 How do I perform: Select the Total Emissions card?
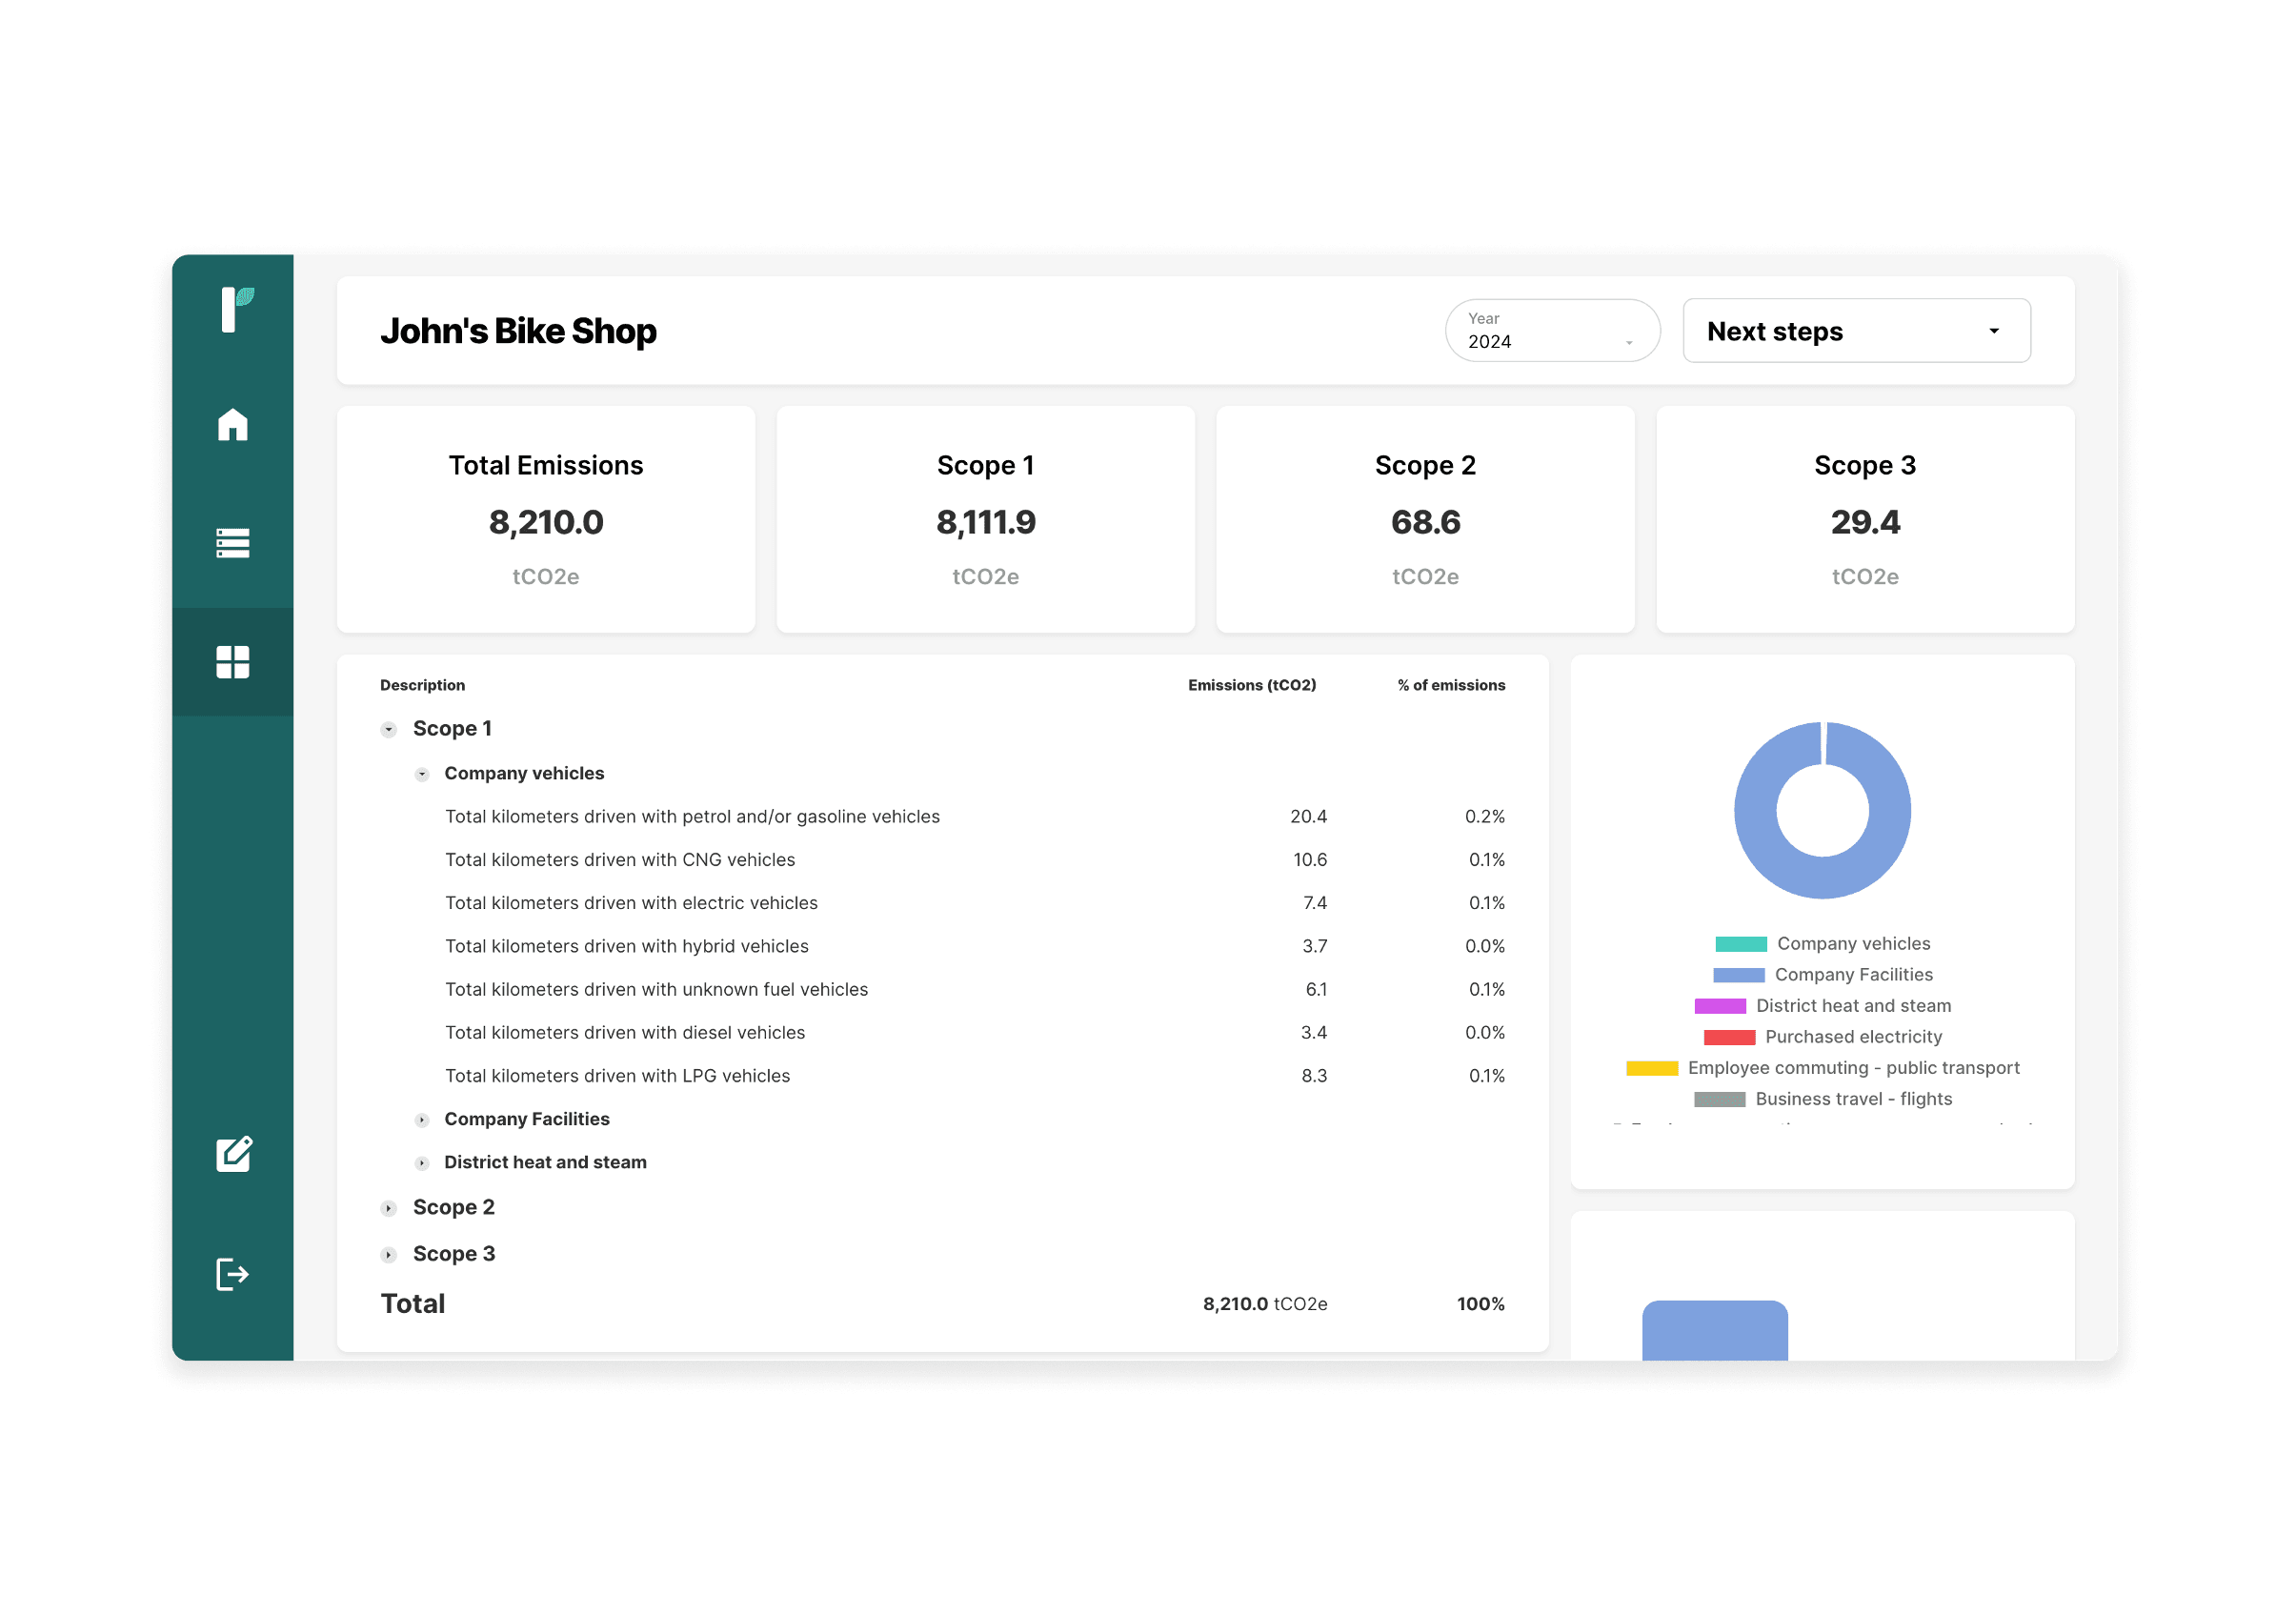[x=546, y=519]
